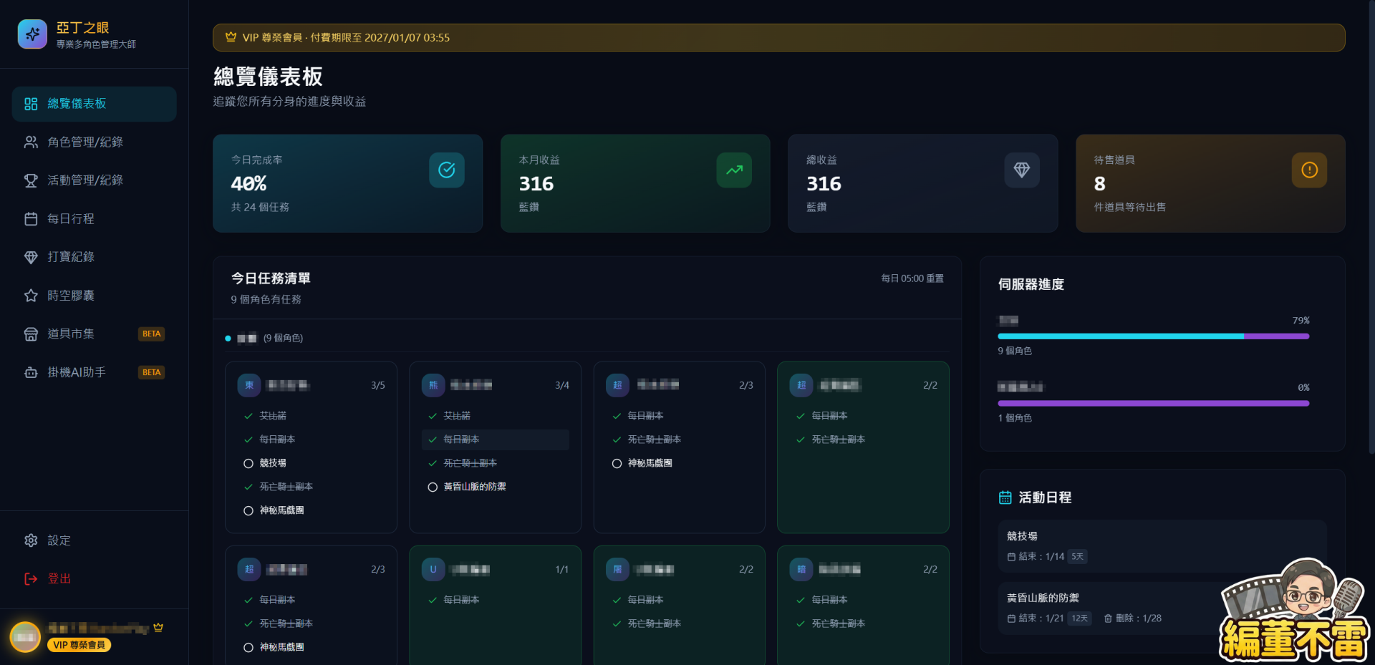Uncheck 艾比諾 task in the 東 character card
This screenshot has height=665, width=1375.
[249, 416]
